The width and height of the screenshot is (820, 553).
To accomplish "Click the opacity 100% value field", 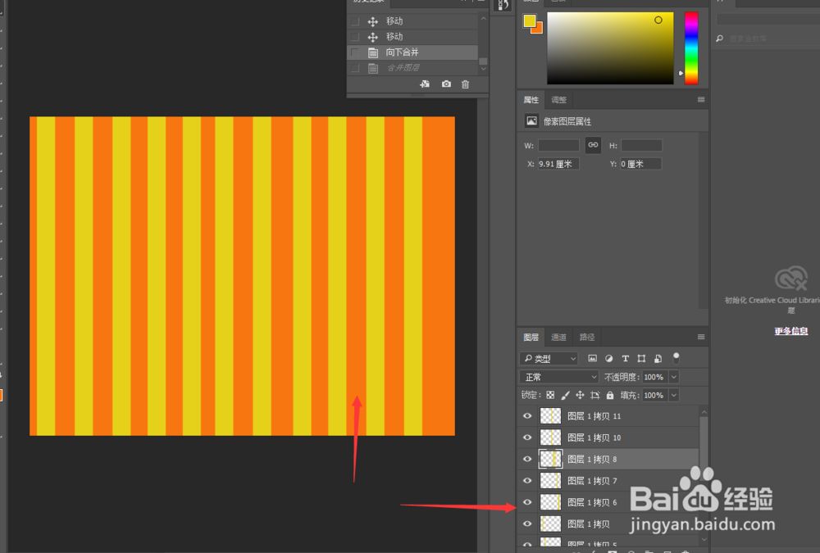I will (654, 377).
